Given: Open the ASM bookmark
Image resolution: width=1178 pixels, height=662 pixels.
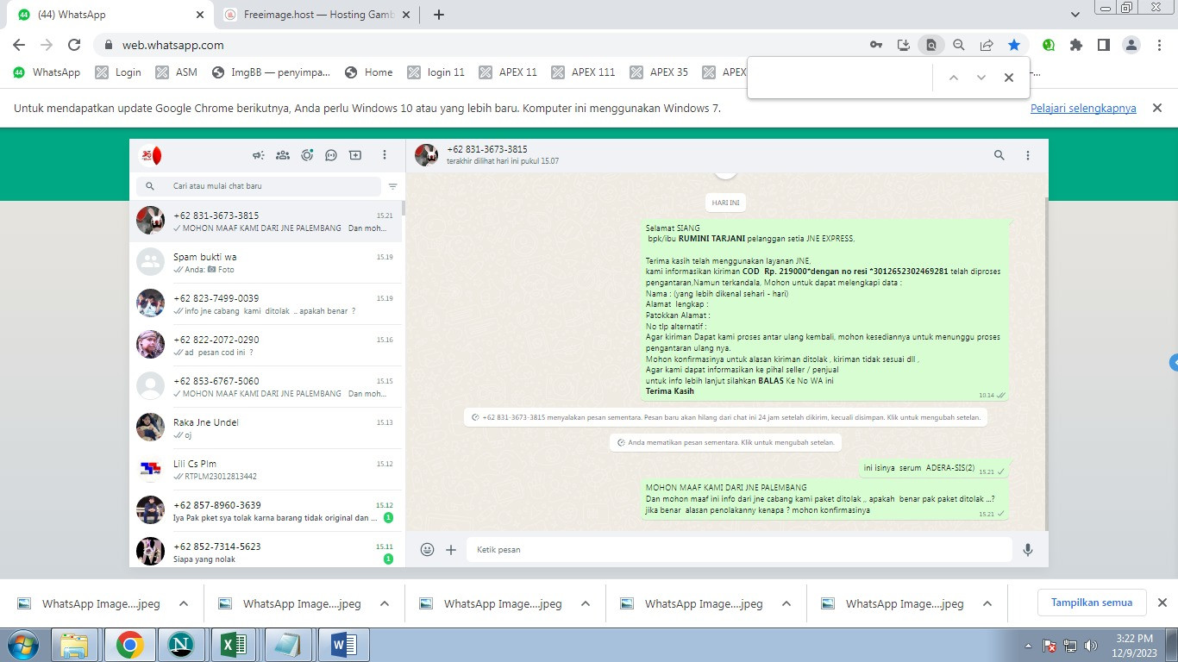Looking at the screenshot, I should click(177, 72).
